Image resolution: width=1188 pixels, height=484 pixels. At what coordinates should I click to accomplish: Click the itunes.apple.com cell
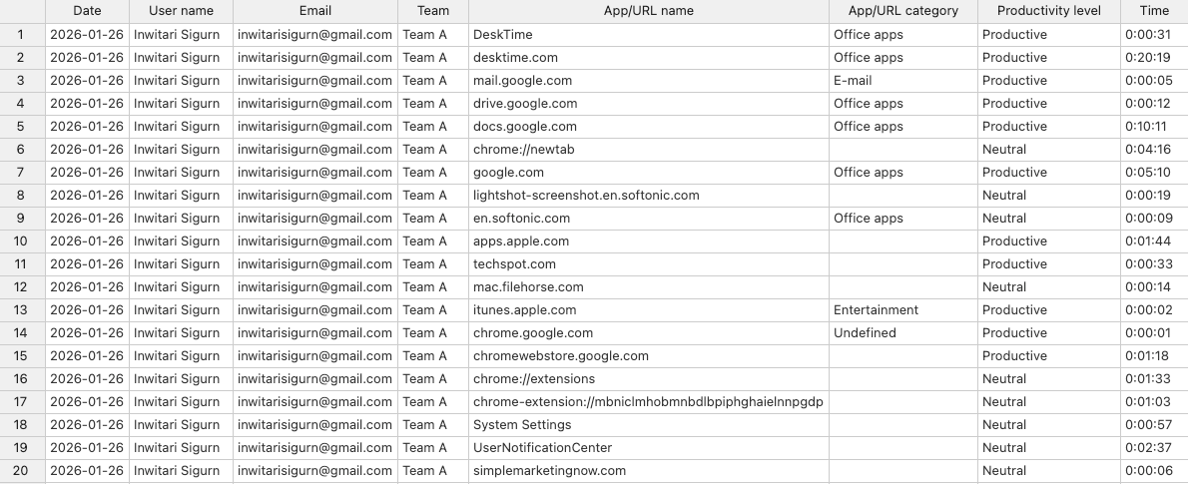tap(649, 310)
